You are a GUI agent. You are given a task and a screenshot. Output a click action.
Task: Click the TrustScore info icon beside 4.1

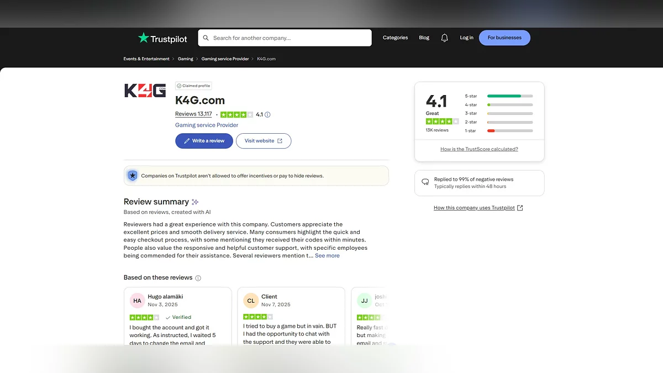pyautogui.click(x=267, y=115)
